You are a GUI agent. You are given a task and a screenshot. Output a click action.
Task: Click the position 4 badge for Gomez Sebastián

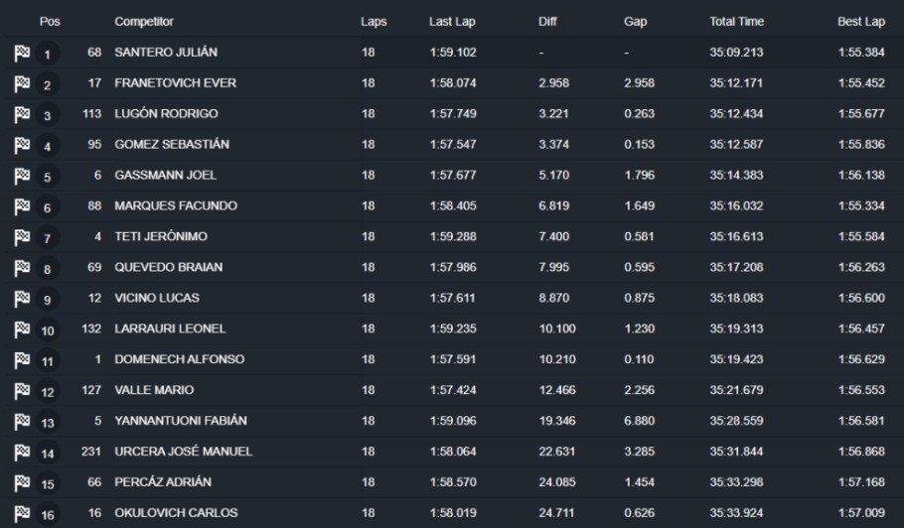48,146
